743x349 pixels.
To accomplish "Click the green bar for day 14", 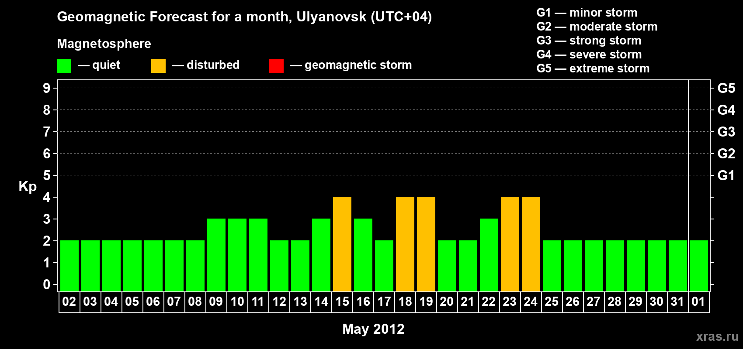I will click(x=321, y=255).
